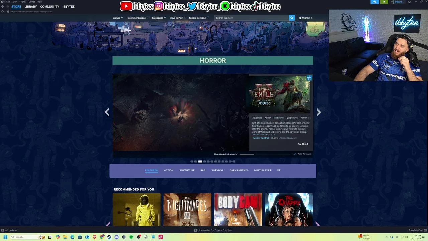Open Little Nightmares III thumbnail
The height and width of the screenshot is (241, 428).
pos(187,210)
